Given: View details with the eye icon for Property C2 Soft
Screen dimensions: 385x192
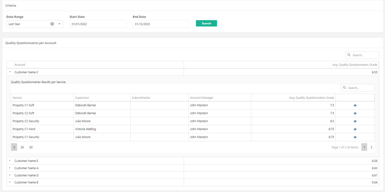Looking at the screenshot, I should tap(355, 113).
